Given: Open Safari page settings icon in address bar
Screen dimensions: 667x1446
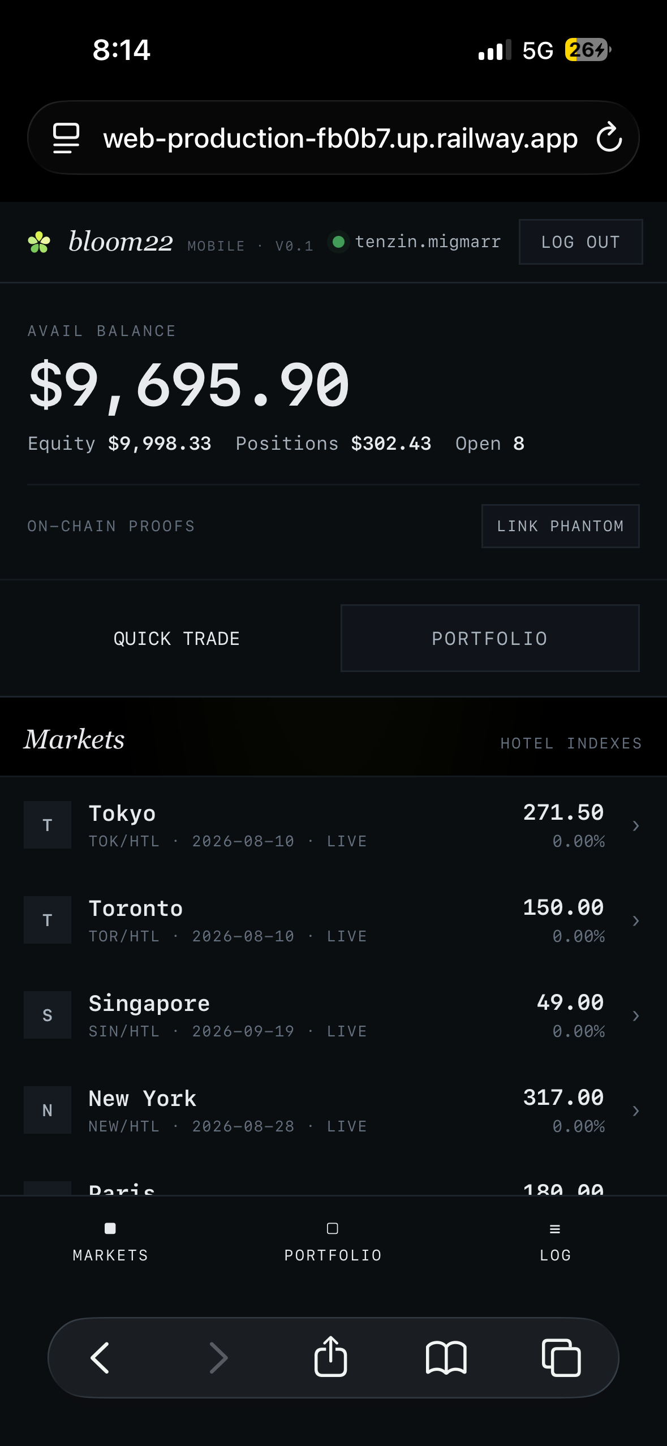Looking at the screenshot, I should pyautogui.click(x=66, y=138).
